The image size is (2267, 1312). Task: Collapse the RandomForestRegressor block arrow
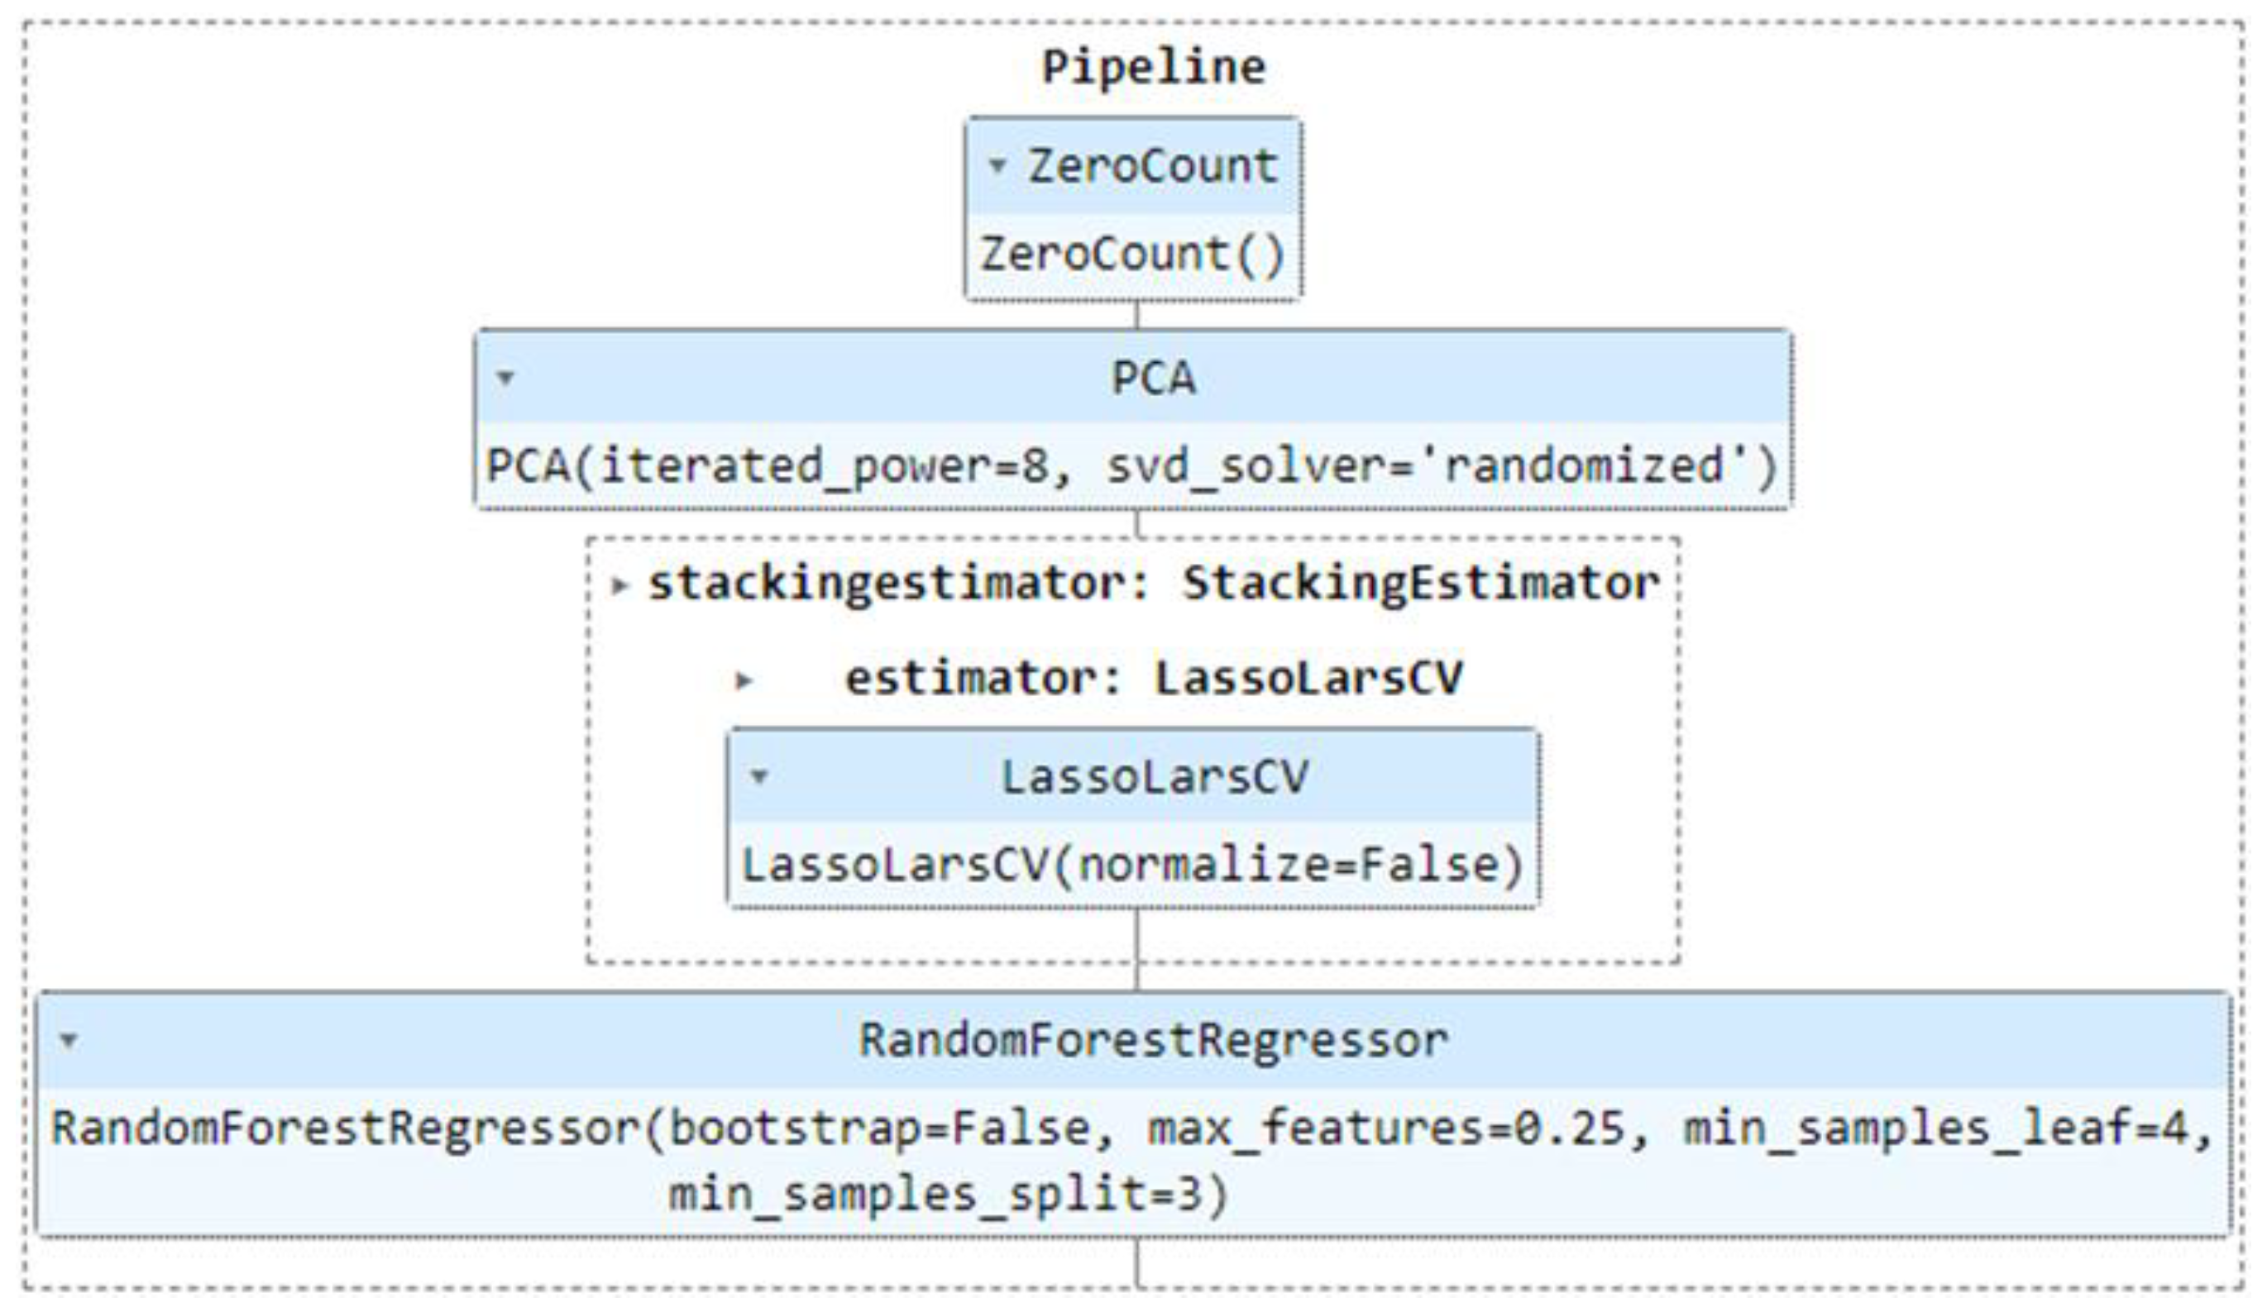pyautogui.click(x=69, y=1041)
